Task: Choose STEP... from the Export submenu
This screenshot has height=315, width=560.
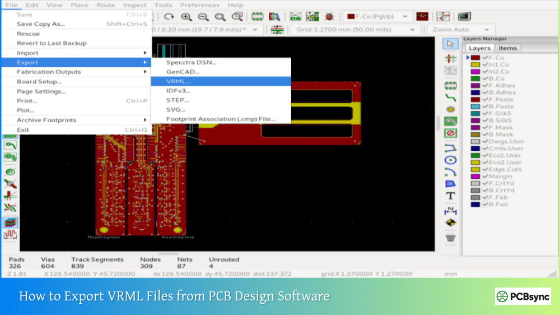Action: click(x=221, y=100)
